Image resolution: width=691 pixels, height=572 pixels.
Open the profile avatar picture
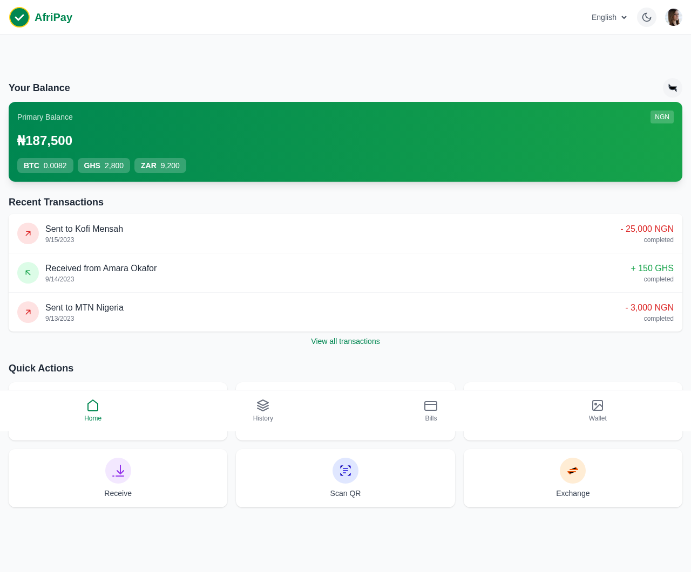tap(673, 17)
